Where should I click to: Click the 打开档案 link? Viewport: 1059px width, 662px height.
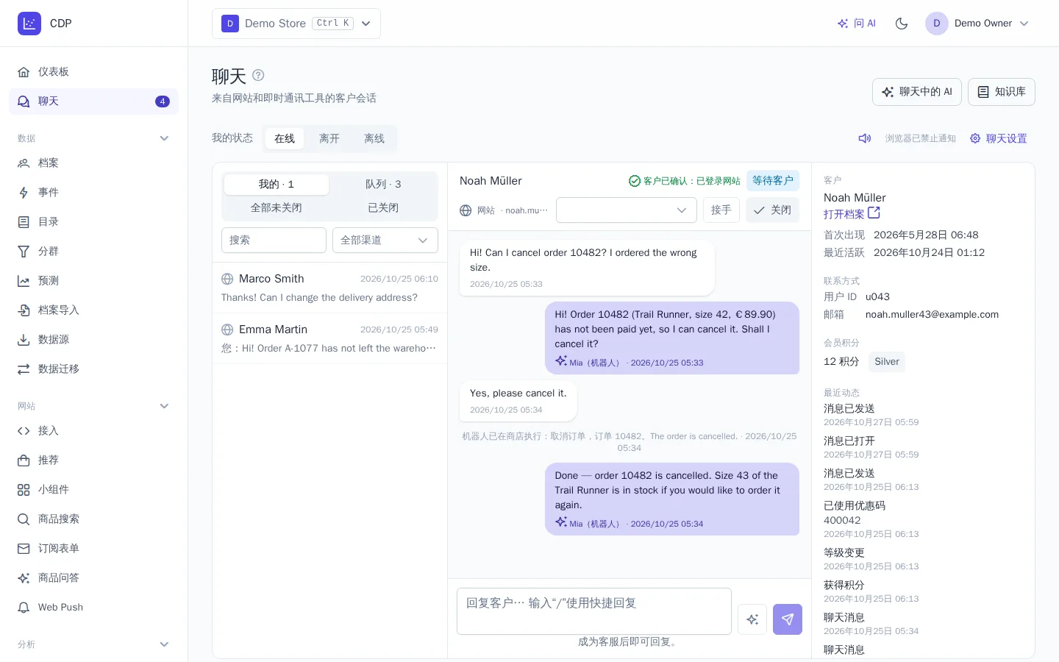coord(852,214)
